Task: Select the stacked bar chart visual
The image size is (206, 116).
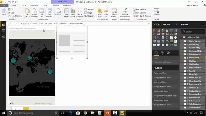Action: tap(154, 31)
